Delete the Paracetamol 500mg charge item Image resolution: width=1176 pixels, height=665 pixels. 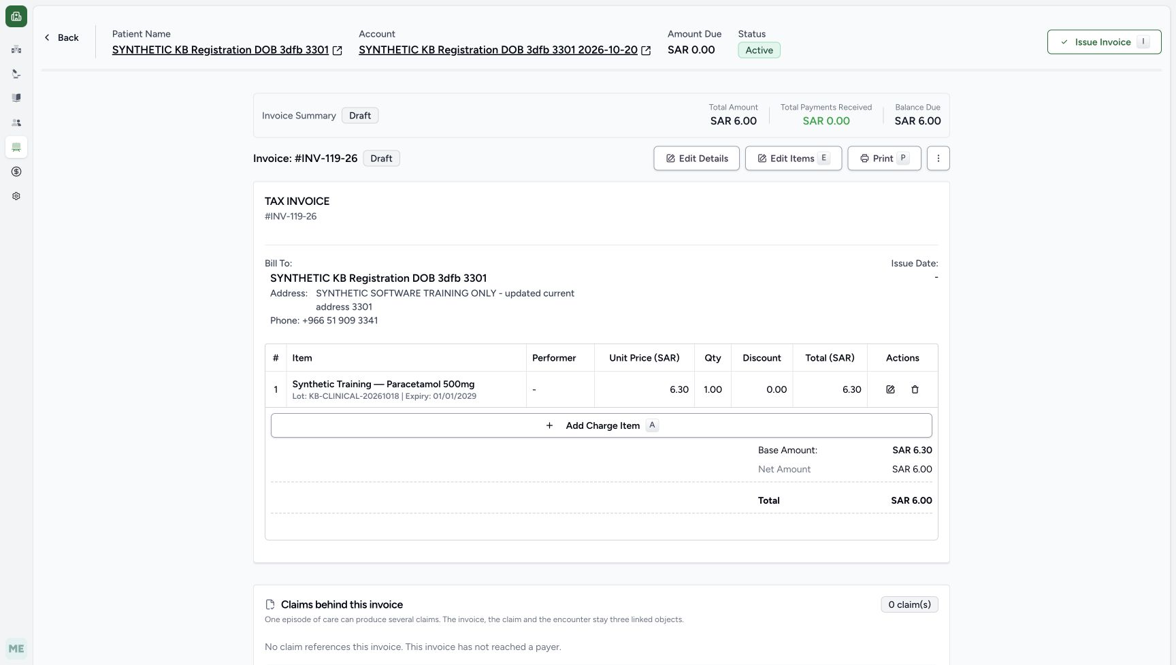point(915,389)
